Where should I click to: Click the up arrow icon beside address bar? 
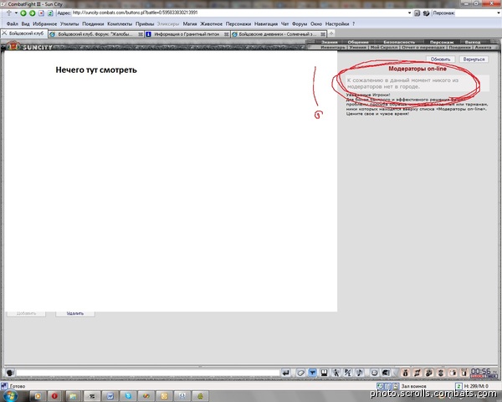coord(9,13)
